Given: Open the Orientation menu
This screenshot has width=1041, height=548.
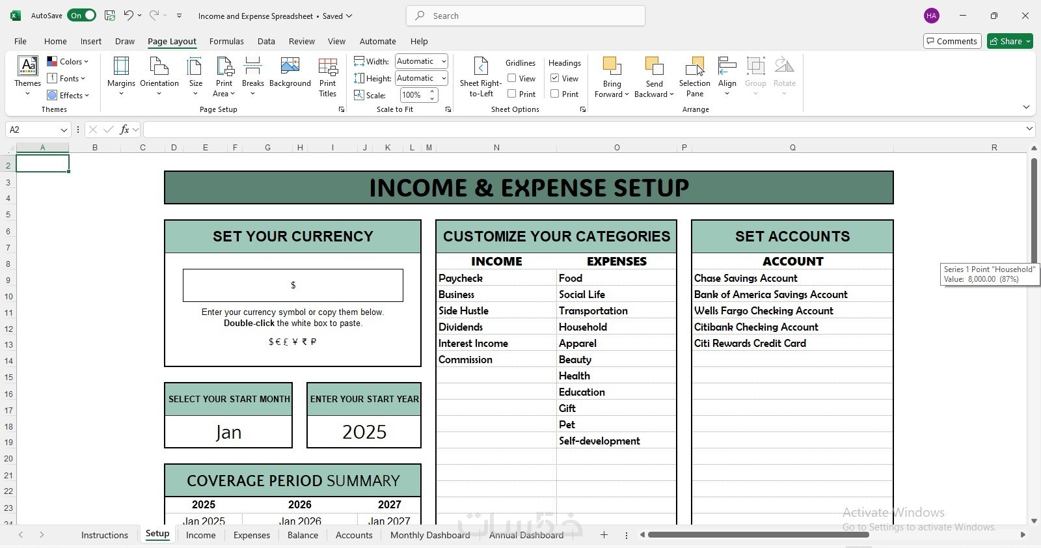Looking at the screenshot, I should point(159,75).
